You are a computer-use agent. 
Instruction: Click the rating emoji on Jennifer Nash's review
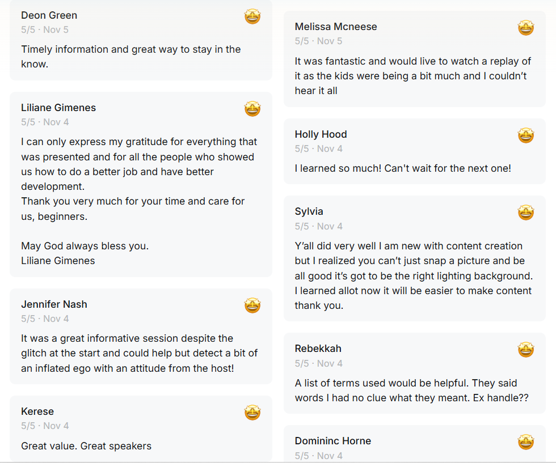tap(252, 306)
